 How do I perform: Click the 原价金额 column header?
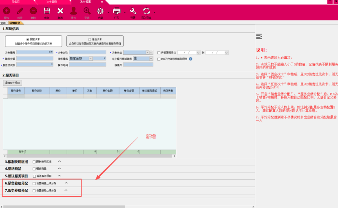pos(108,91)
